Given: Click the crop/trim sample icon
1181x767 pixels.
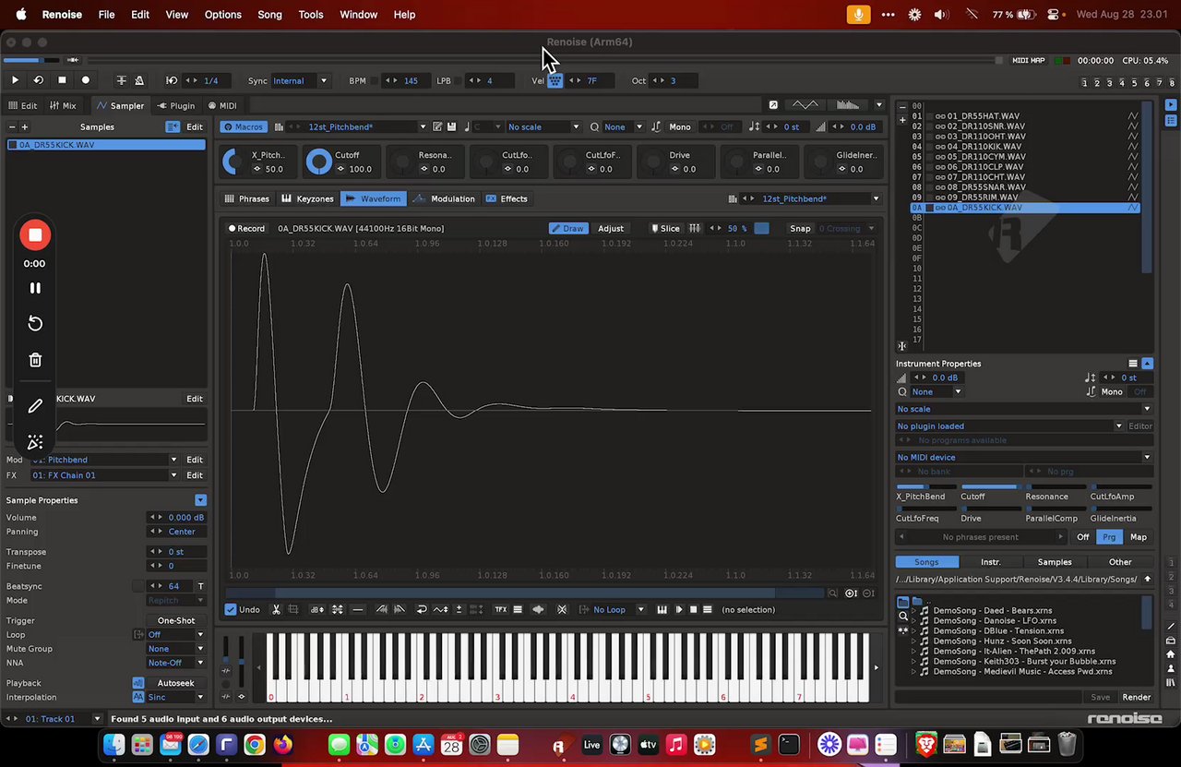Looking at the screenshot, I should point(293,609).
